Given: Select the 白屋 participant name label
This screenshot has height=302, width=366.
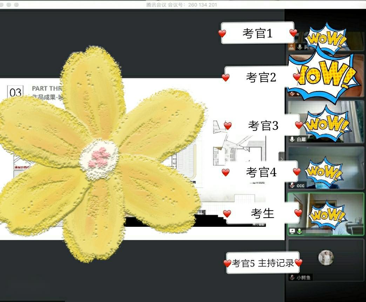Looking at the screenshot, I should (x=301, y=139).
